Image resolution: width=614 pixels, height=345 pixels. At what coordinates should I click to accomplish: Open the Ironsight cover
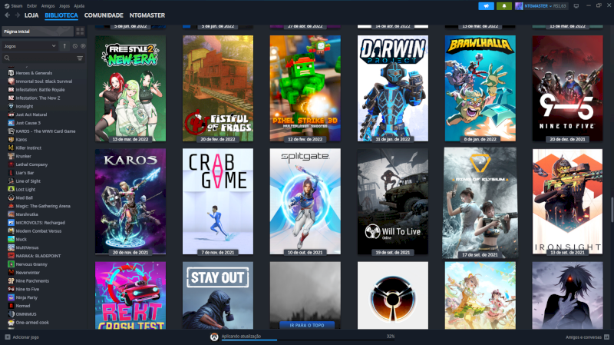pos(567,201)
